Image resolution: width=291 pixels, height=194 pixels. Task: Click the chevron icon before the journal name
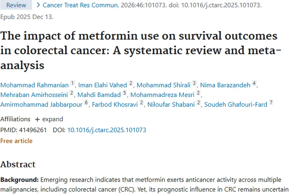(x=38, y=5)
